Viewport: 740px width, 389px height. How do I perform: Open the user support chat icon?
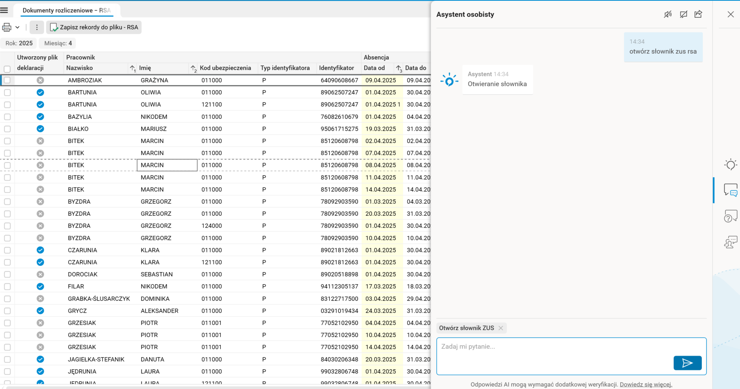pos(730,242)
